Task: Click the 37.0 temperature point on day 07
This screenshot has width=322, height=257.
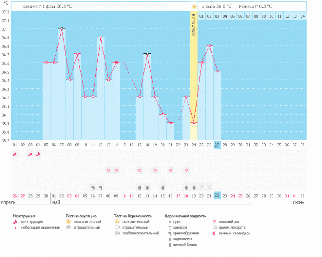Action: click(62, 28)
